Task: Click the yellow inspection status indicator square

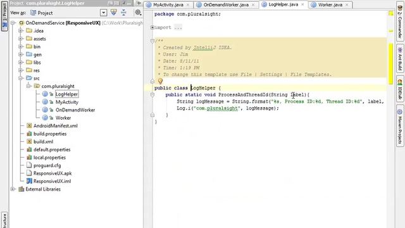Action: point(391,13)
